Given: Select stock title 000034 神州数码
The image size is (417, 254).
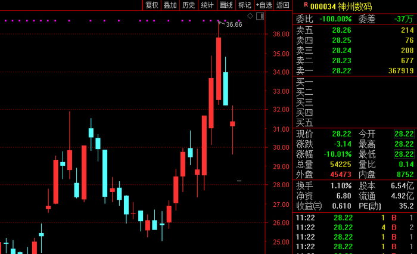Looking at the screenshot, I should tap(341, 7).
